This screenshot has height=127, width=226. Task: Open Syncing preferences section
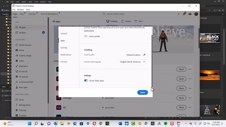pyautogui.click(x=64, y=48)
